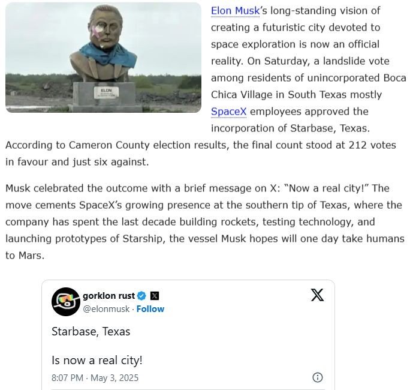Open the 8:07 PM May 3, 2025 timestamp
Screen dimensions: 413x390
click(x=95, y=378)
